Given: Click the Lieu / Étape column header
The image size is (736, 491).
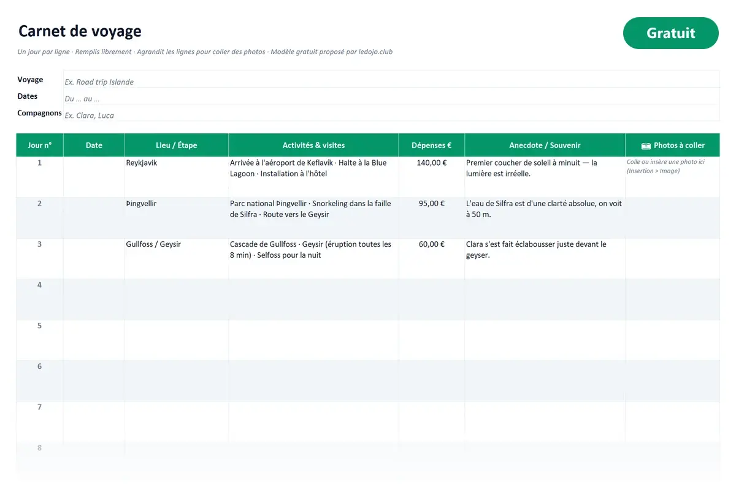Looking at the screenshot, I should [177, 145].
